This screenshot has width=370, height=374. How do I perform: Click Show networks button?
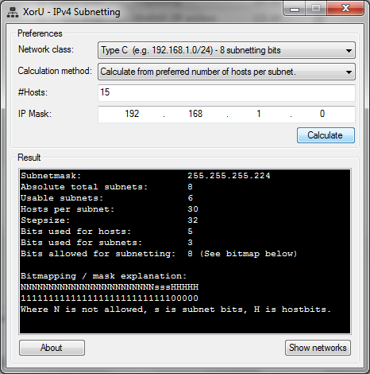[x=318, y=348]
